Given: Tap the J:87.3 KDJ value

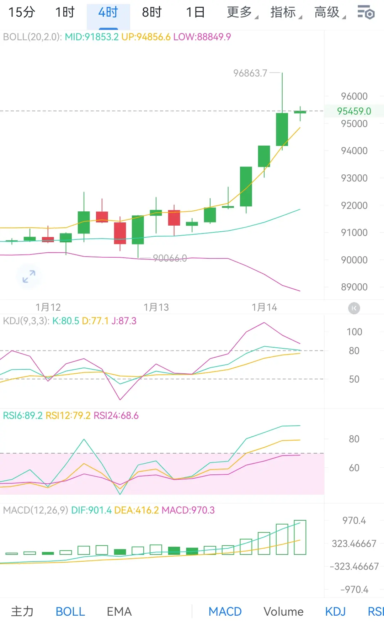Looking at the screenshot, I should pyautogui.click(x=124, y=321).
